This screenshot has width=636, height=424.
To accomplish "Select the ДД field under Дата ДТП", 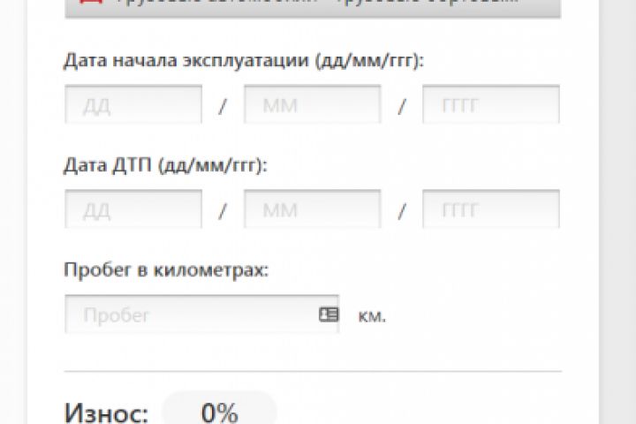I will [x=133, y=208].
